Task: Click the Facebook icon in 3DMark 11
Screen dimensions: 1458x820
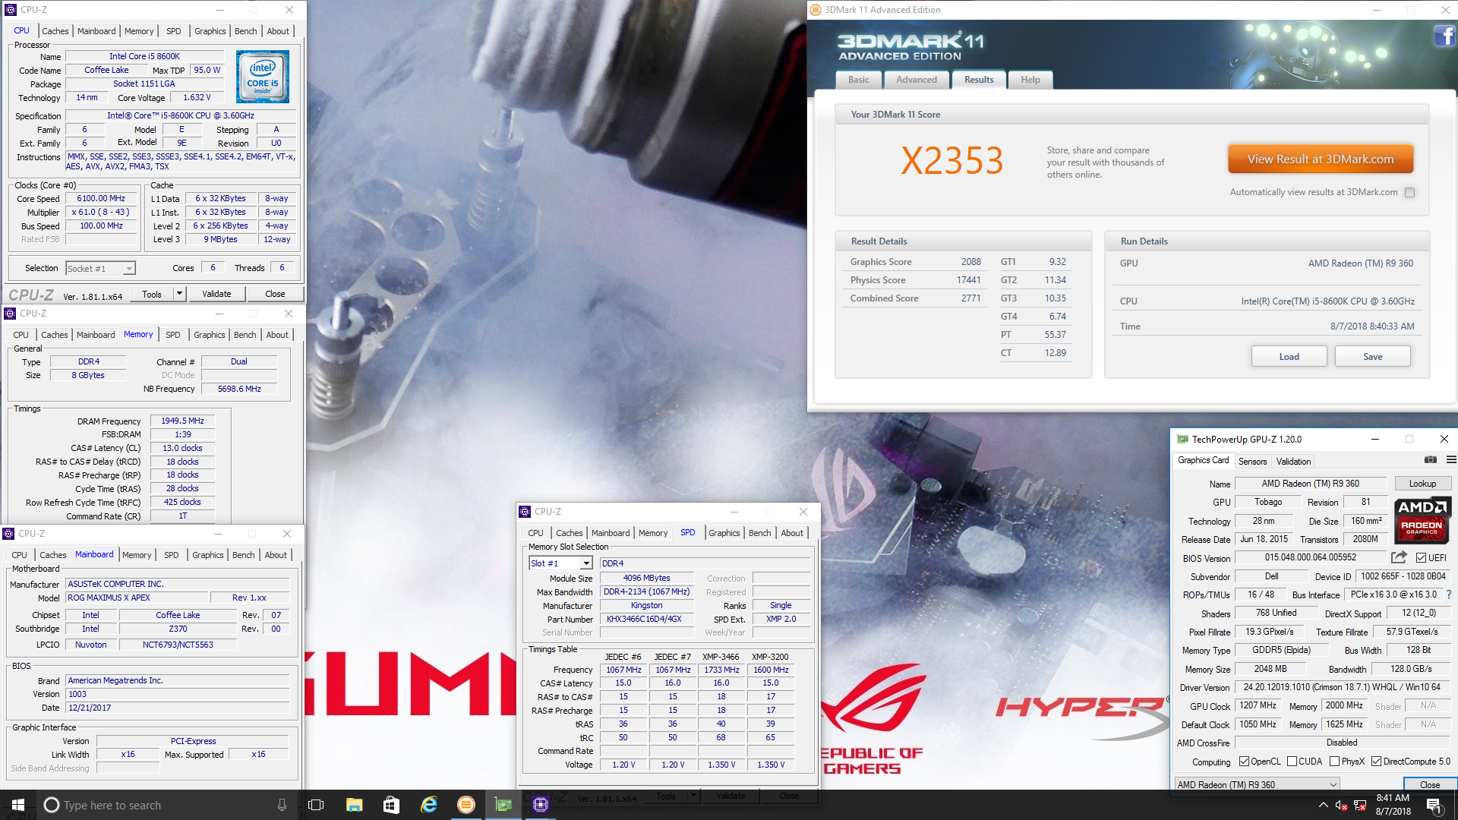Action: click(1444, 36)
